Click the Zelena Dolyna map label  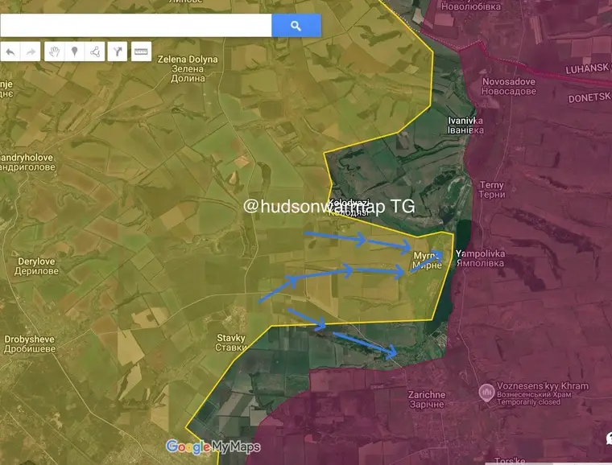point(188,68)
